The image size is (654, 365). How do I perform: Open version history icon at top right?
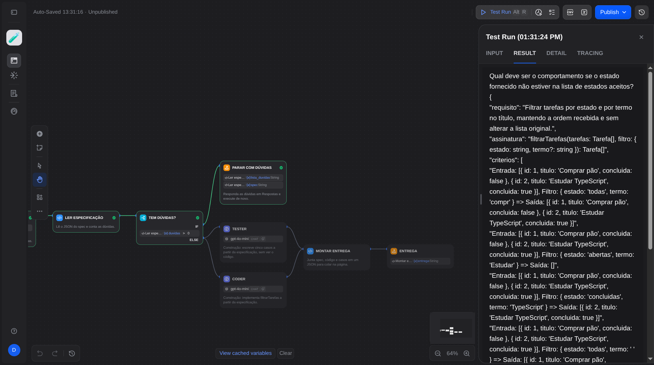coord(642,12)
